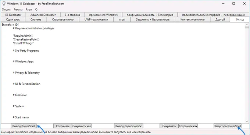Open the игры tab

(122, 19)
